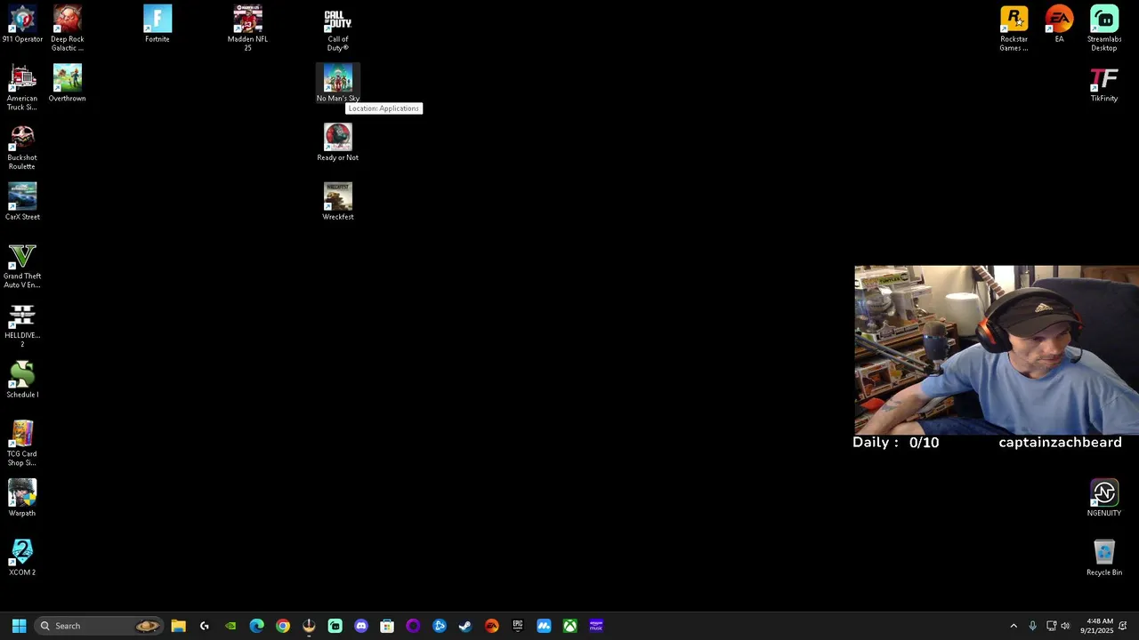Click the Wreckfest desktop shortcut
This screenshot has width=1139, height=640.
click(x=338, y=202)
